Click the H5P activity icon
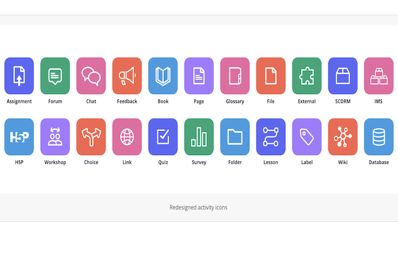The width and height of the screenshot is (398, 265). [19, 136]
